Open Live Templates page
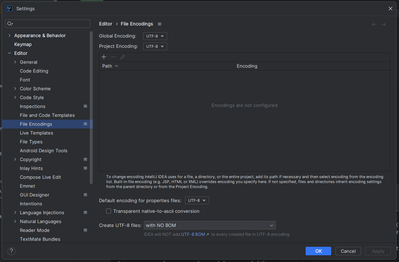399x262 pixels. tap(37, 133)
